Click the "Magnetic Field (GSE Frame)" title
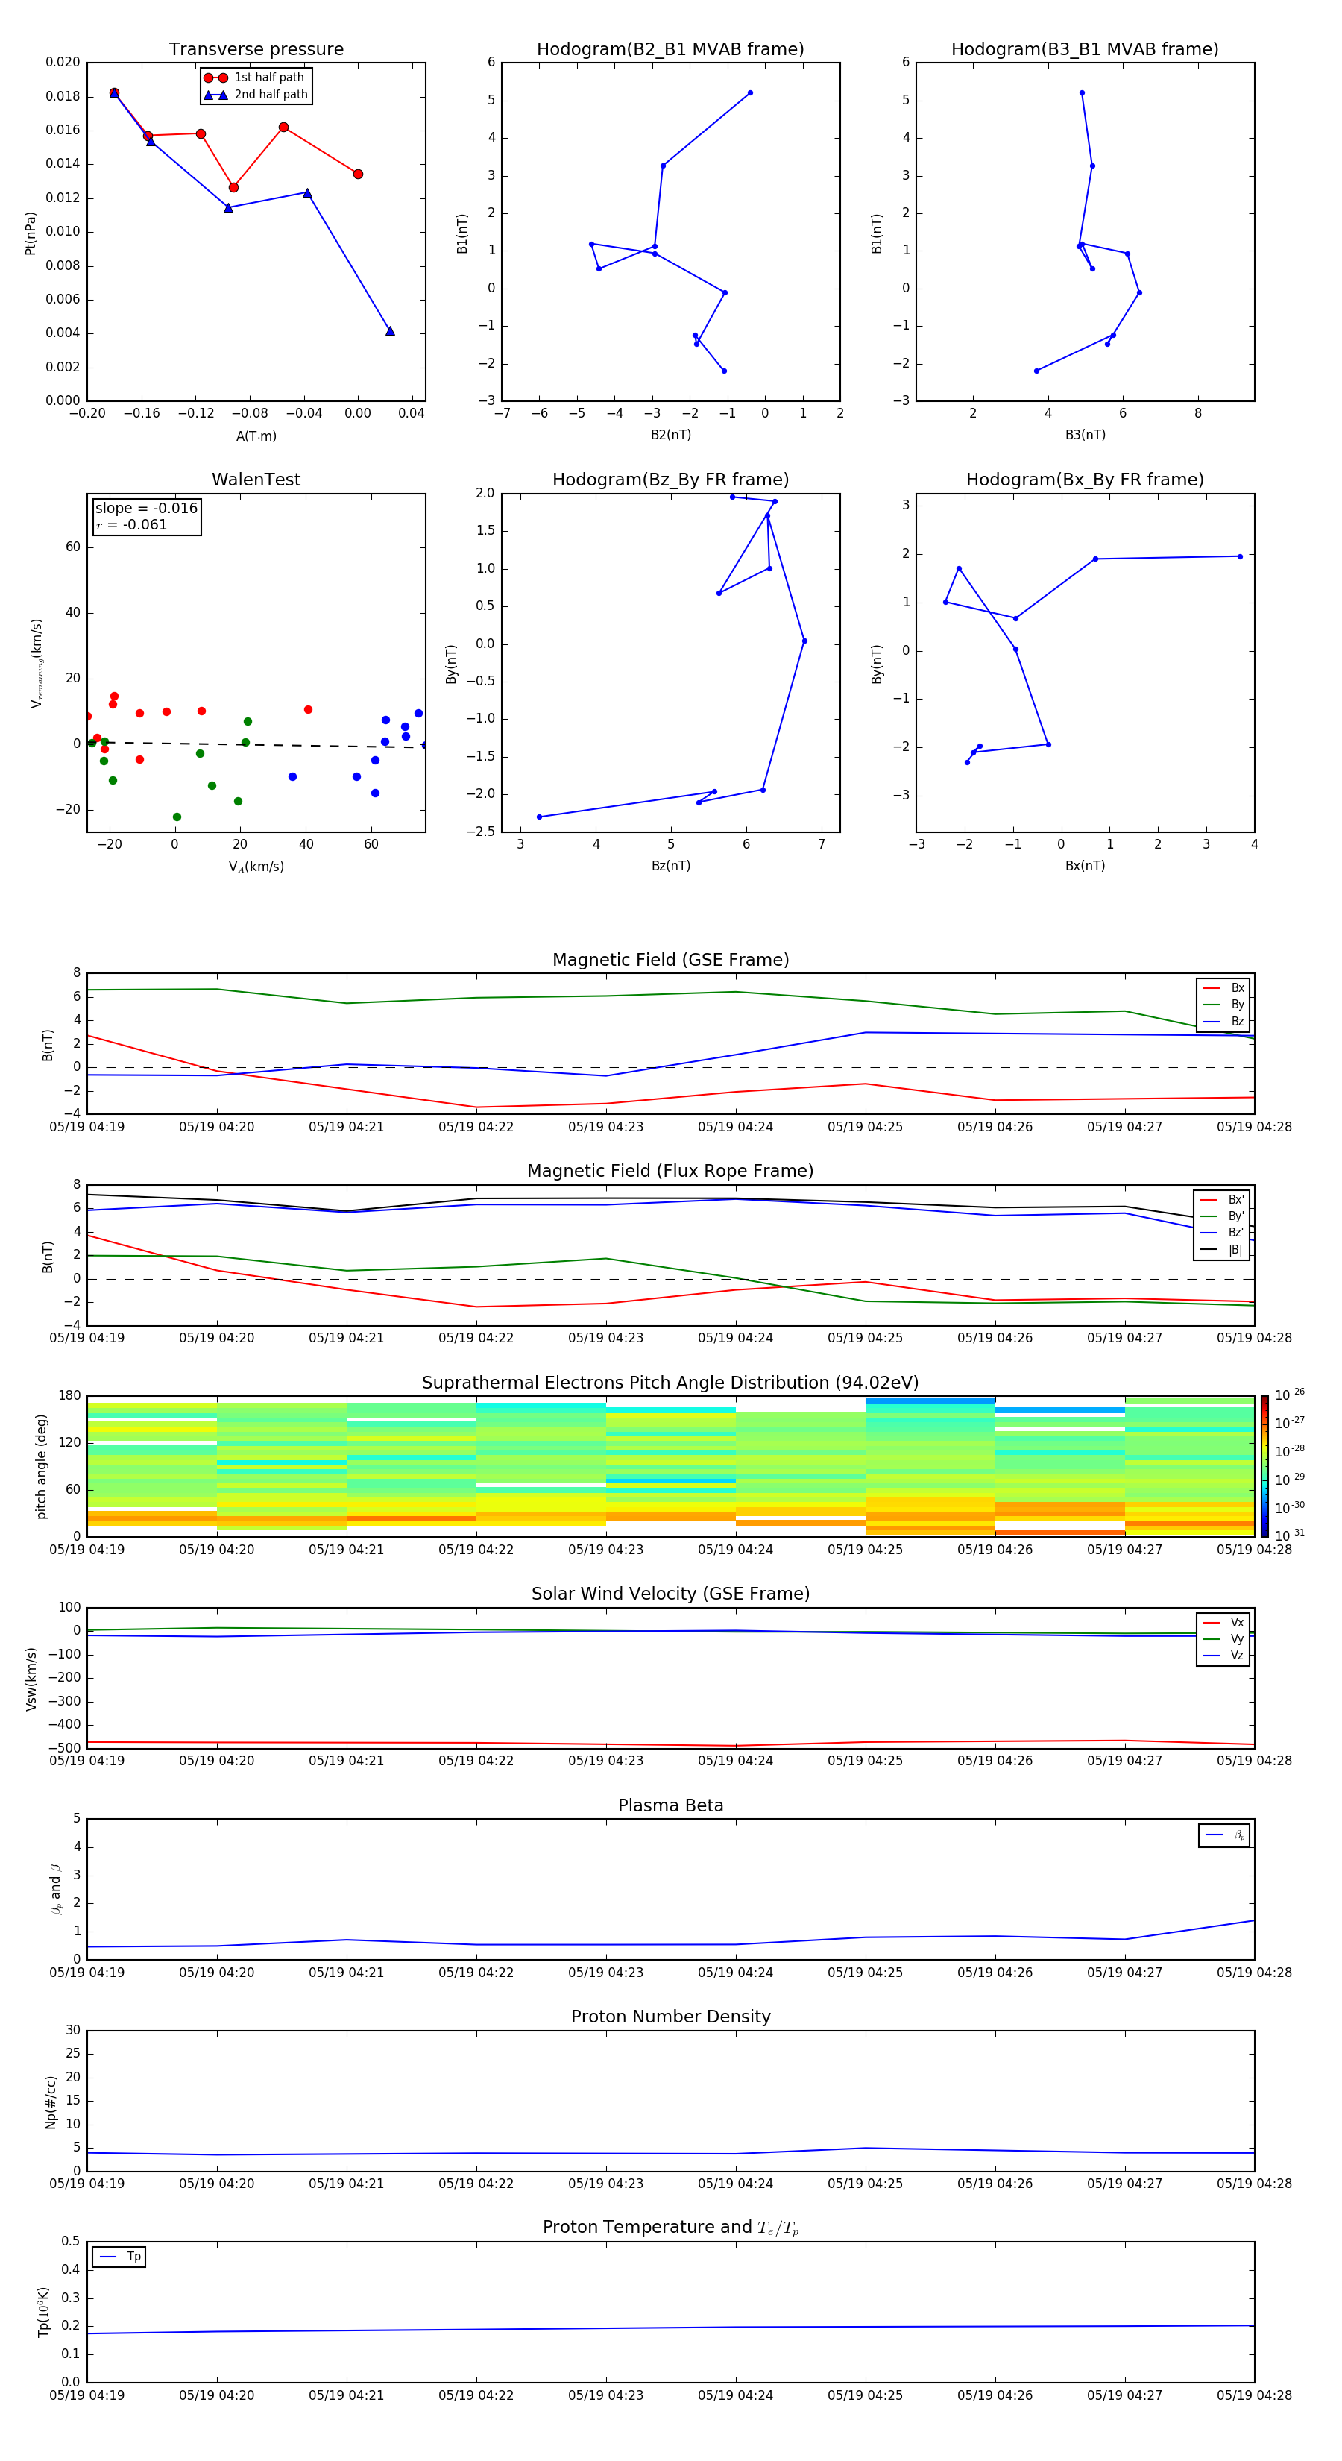This screenshot has height=2461, width=1342. coord(670,960)
